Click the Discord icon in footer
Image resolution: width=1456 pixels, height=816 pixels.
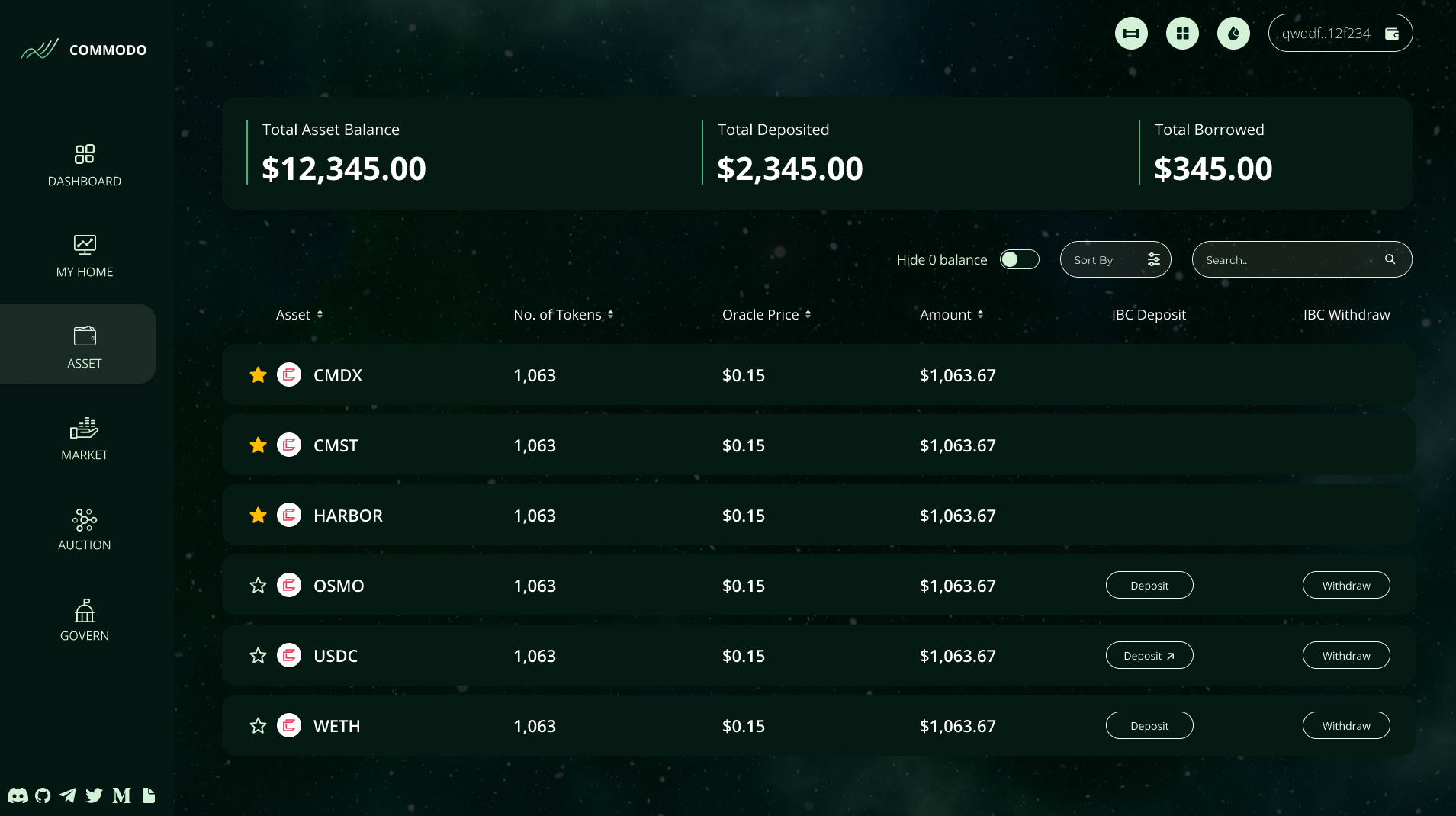click(18, 795)
